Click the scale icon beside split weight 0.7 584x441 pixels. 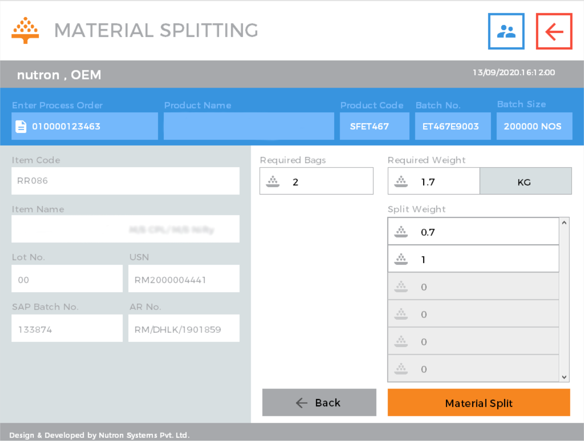(x=401, y=232)
